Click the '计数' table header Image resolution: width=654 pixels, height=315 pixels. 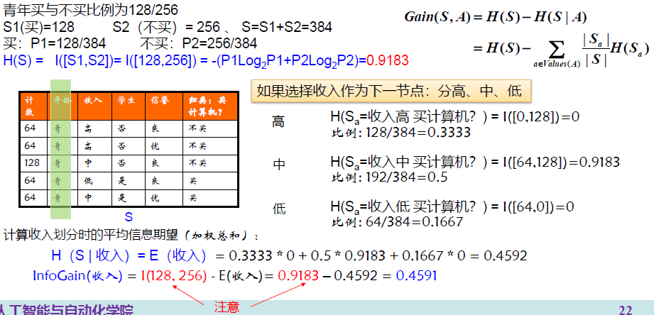click(33, 106)
